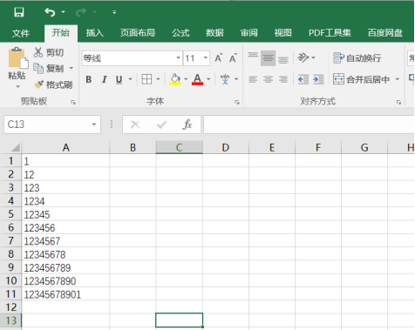Viewport: 415px width, 330px height.
Task: Open the PDF工具集 tab
Action: tap(330, 33)
